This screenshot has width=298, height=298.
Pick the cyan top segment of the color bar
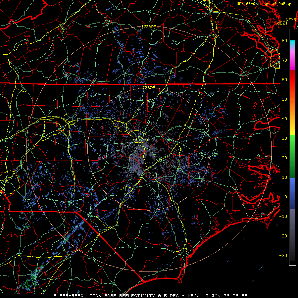(292, 44)
